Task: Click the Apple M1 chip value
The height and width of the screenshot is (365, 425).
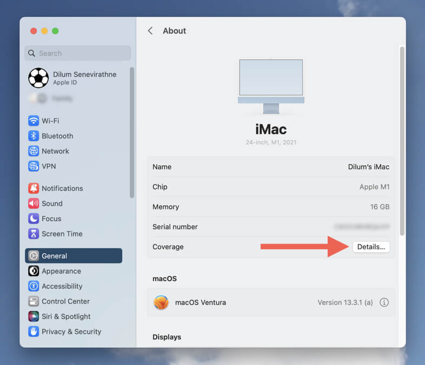Action: (374, 187)
